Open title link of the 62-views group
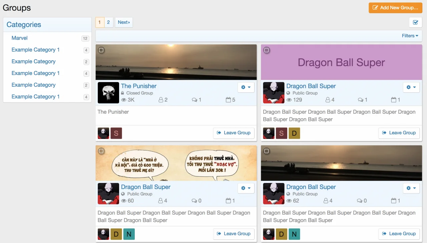 [x=311, y=187]
